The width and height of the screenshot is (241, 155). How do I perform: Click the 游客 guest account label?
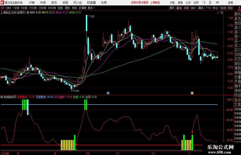click(231, 3)
